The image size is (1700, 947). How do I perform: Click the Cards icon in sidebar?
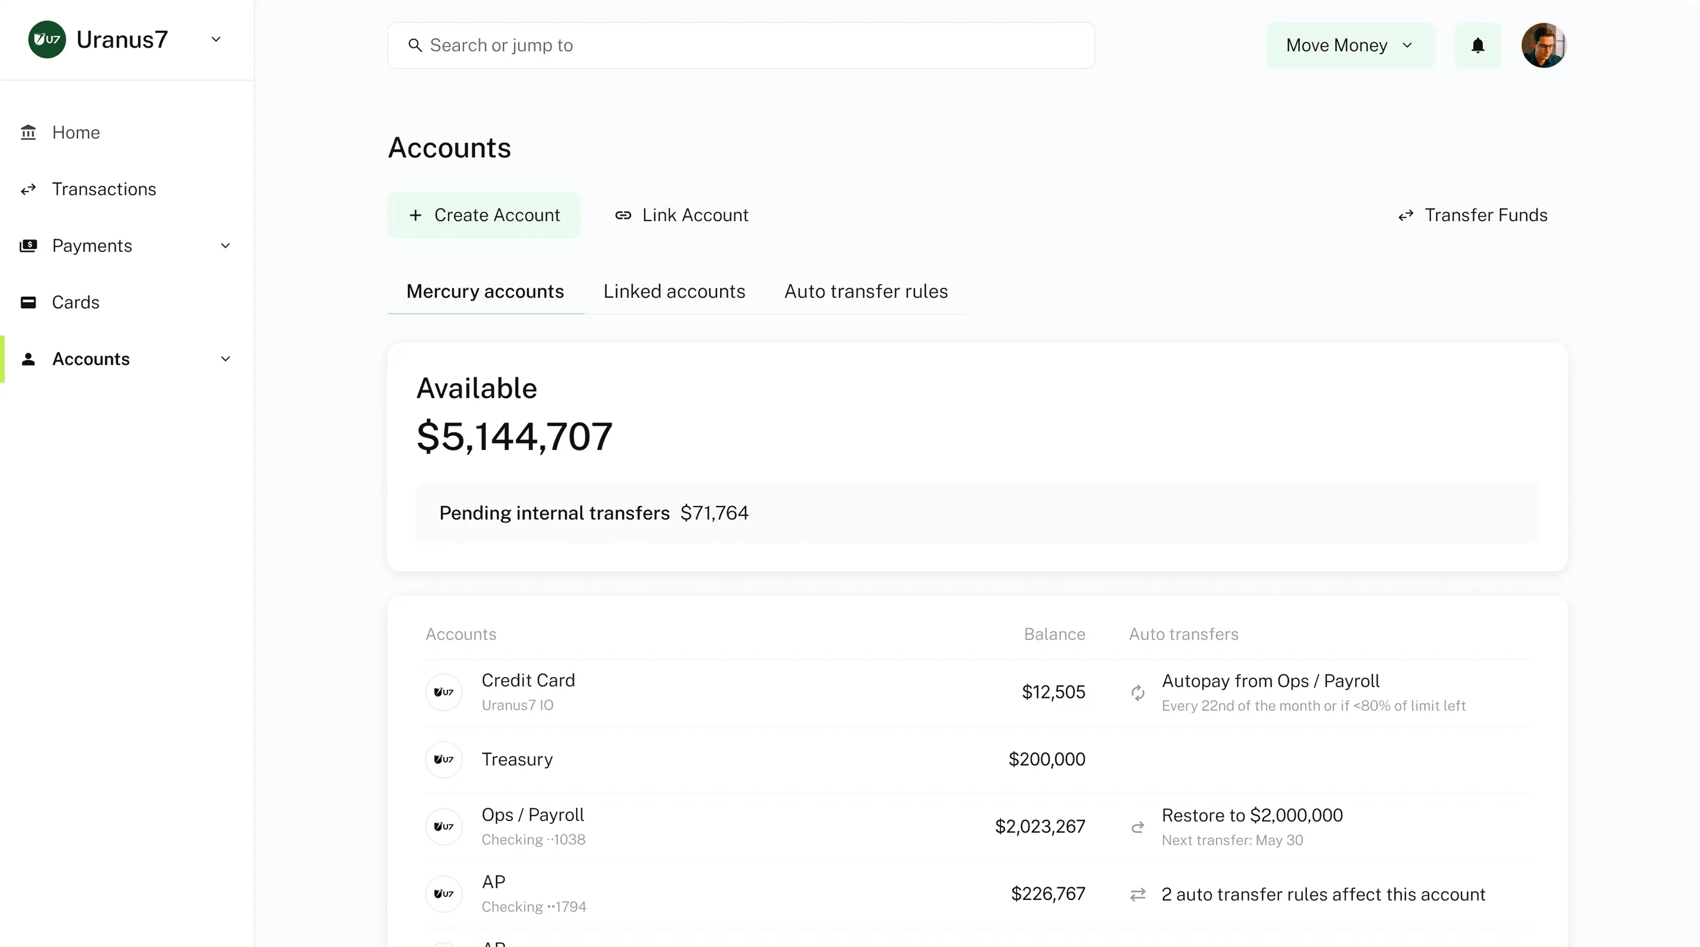tap(29, 303)
